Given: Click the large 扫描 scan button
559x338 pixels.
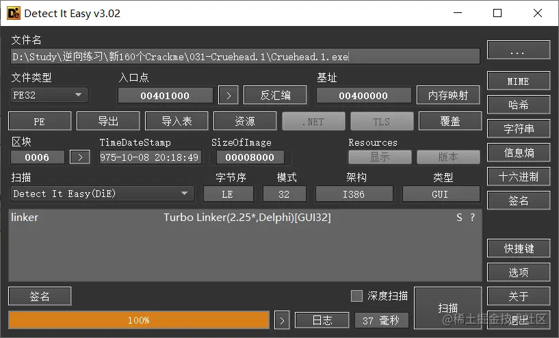Looking at the screenshot, I should [447, 308].
